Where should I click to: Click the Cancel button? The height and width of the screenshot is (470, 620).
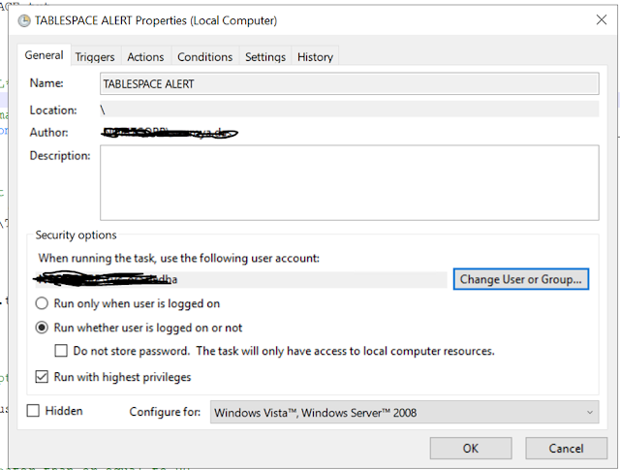click(x=566, y=449)
